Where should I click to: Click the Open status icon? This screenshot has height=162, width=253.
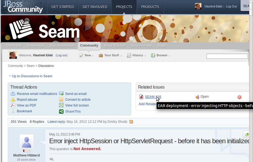(197, 97)
